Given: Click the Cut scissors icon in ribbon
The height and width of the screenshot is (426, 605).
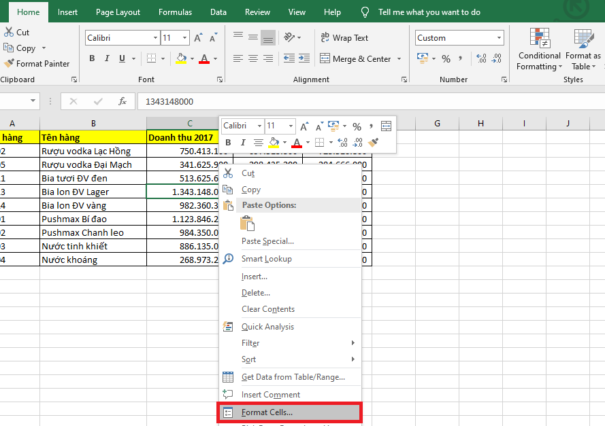Looking at the screenshot, I should point(8,32).
